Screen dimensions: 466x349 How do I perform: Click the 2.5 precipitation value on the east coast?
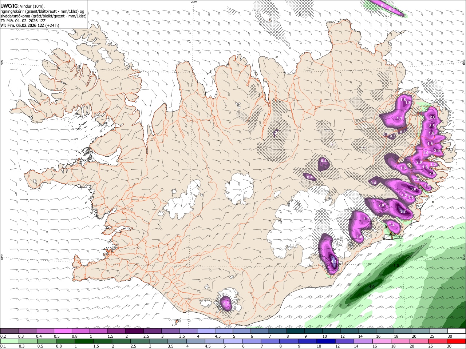(432, 126)
